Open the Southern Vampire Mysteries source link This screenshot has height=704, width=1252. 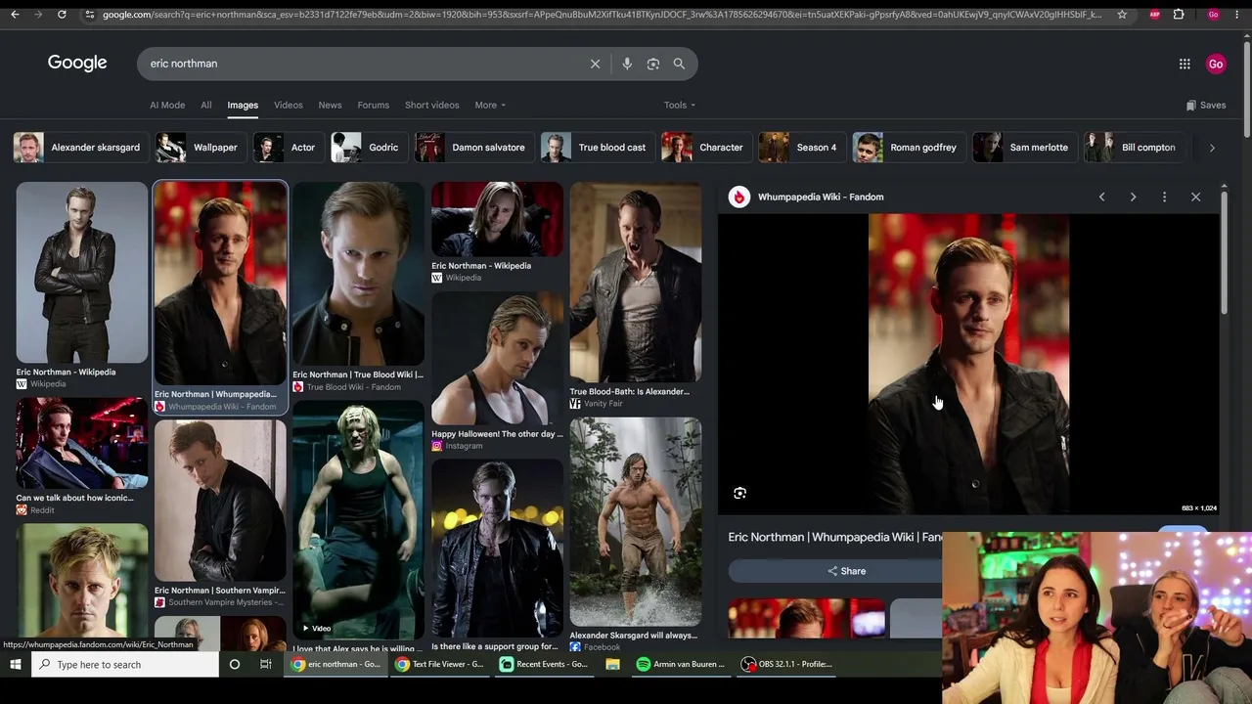click(x=226, y=602)
